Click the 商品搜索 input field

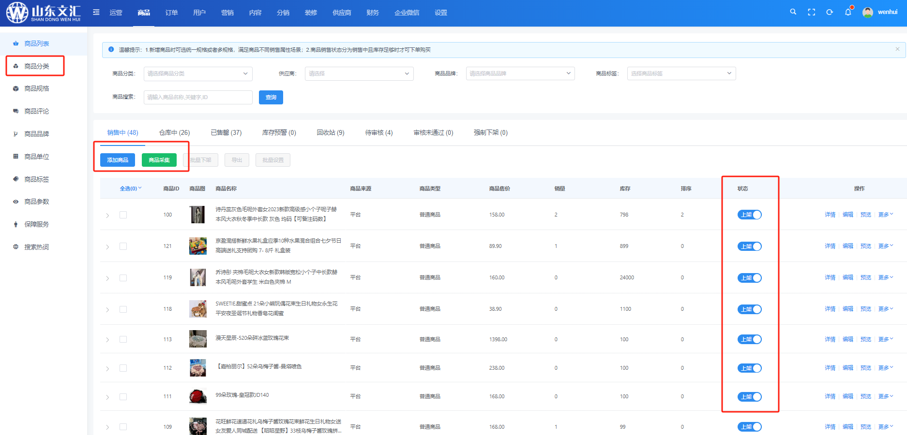click(198, 97)
